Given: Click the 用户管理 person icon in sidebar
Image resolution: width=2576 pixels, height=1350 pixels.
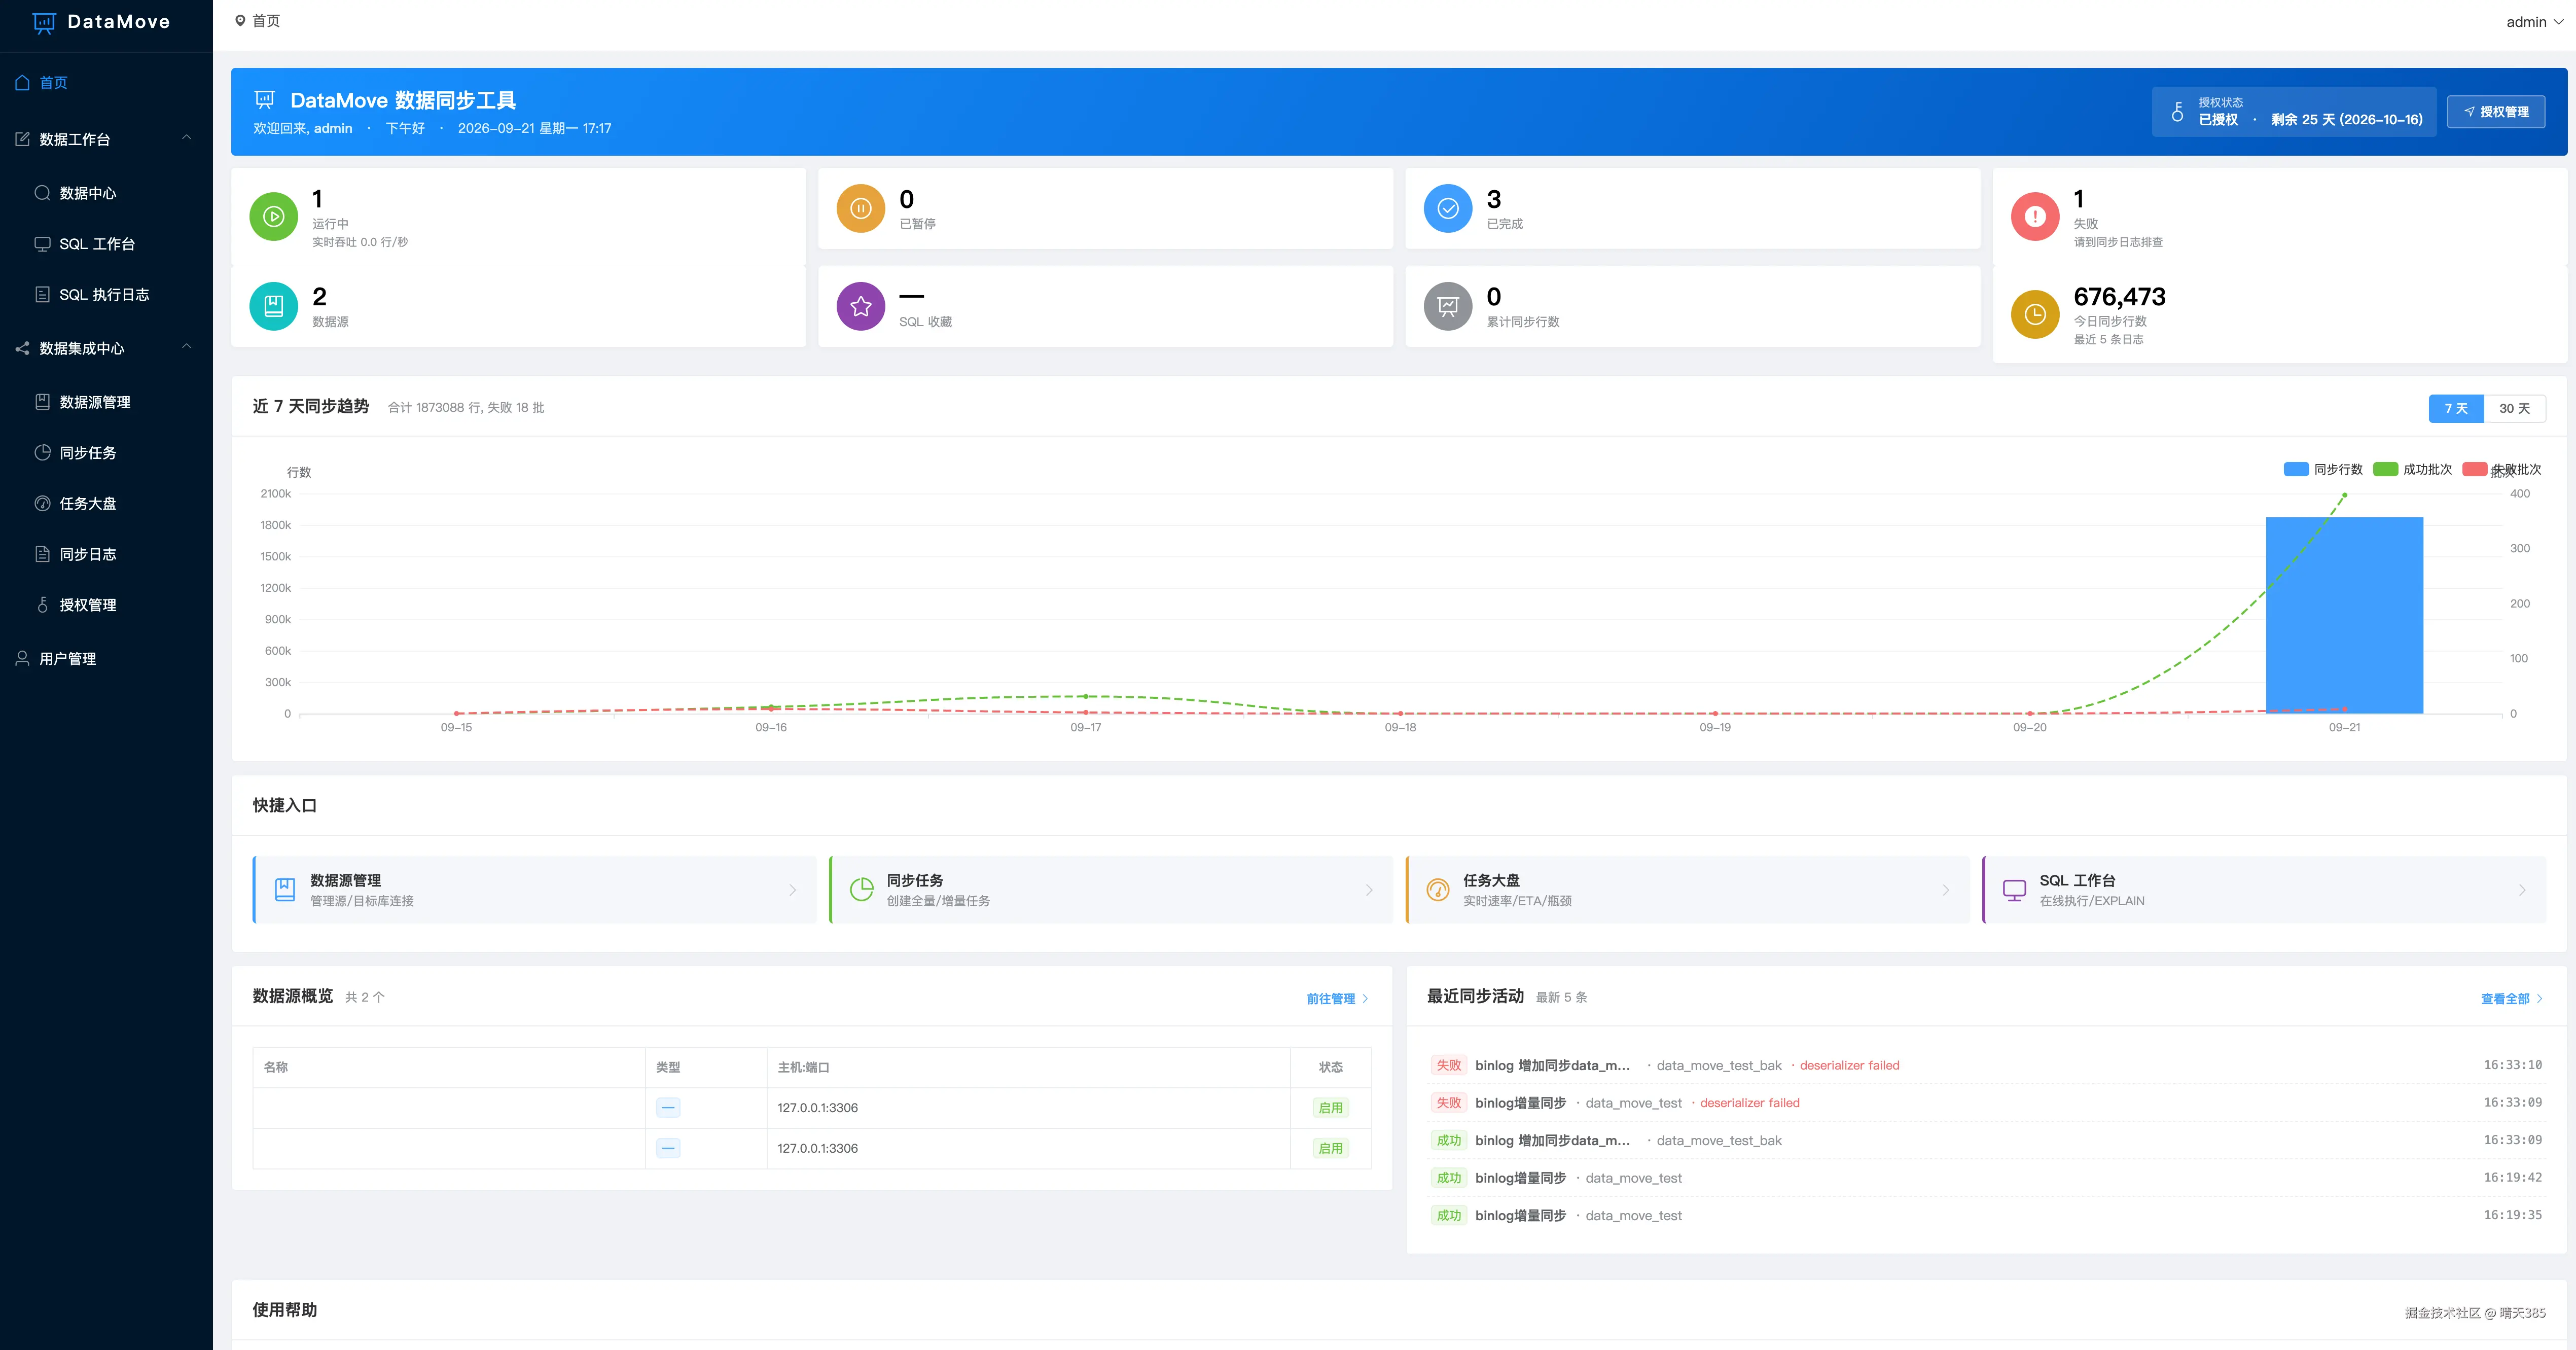Looking at the screenshot, I should [22, 658].
